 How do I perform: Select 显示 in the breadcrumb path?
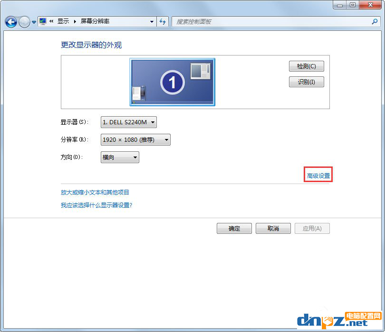pos(63,22)
